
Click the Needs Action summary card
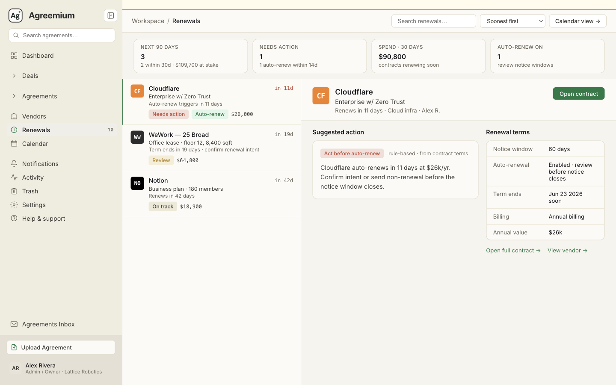310,56
